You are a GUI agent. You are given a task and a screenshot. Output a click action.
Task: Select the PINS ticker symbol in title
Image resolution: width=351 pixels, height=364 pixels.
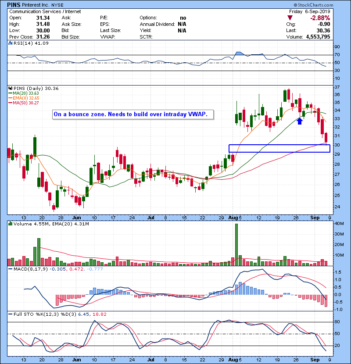tap(14, 5)
